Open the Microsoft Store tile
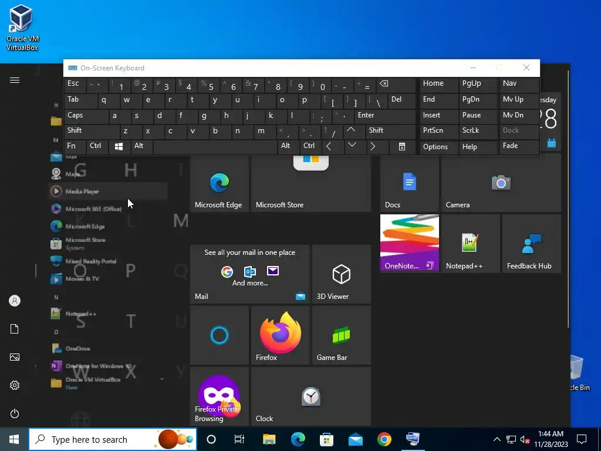601x451 pixels. click(x=311, y=183)
